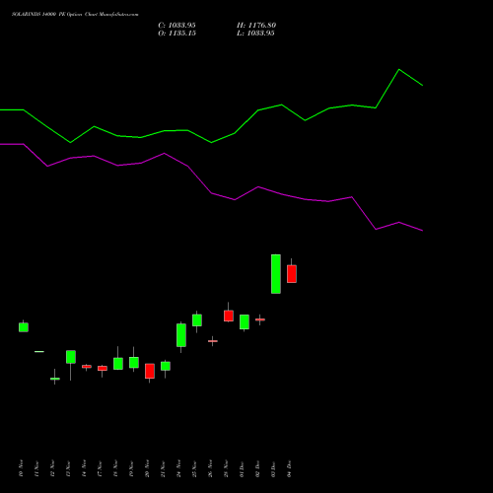The width and height of the screenshot is (493, 493).
Task: Click the 12 Nov date label
Action: [x=52, y=468]
